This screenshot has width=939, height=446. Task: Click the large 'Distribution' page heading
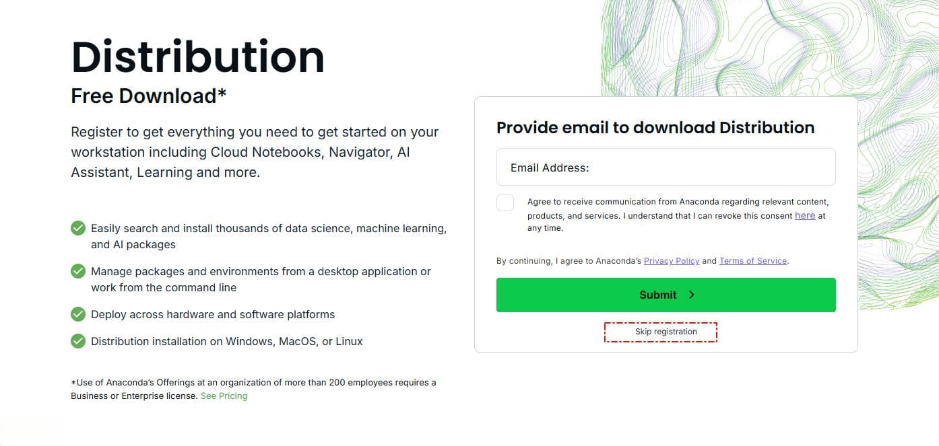(198, 57)
